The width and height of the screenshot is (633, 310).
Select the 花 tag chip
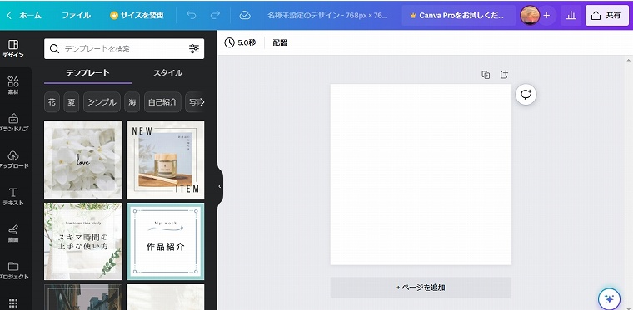point(52,102)
